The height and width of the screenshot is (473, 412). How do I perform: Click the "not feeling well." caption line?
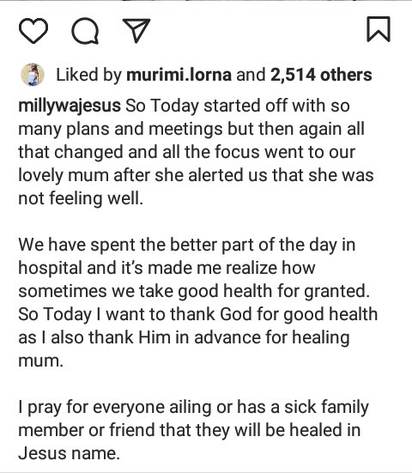(81, 198)
